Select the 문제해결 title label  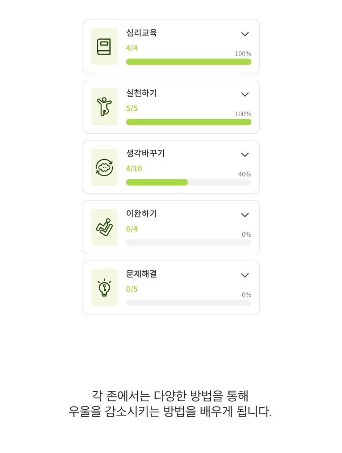click(x=142, y=273)
